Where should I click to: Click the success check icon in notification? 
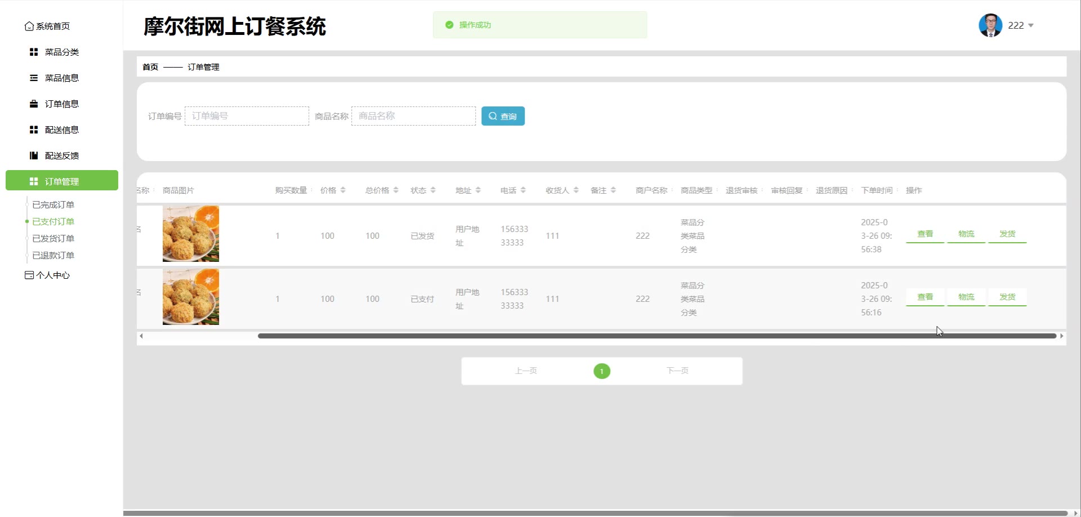[449, 25]
